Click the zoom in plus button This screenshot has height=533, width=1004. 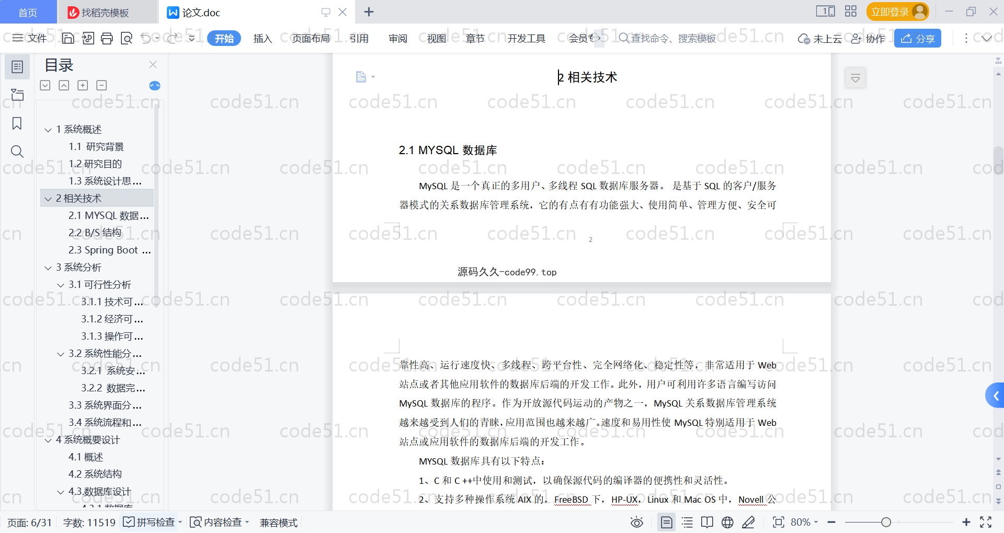[x=966, y=523]
